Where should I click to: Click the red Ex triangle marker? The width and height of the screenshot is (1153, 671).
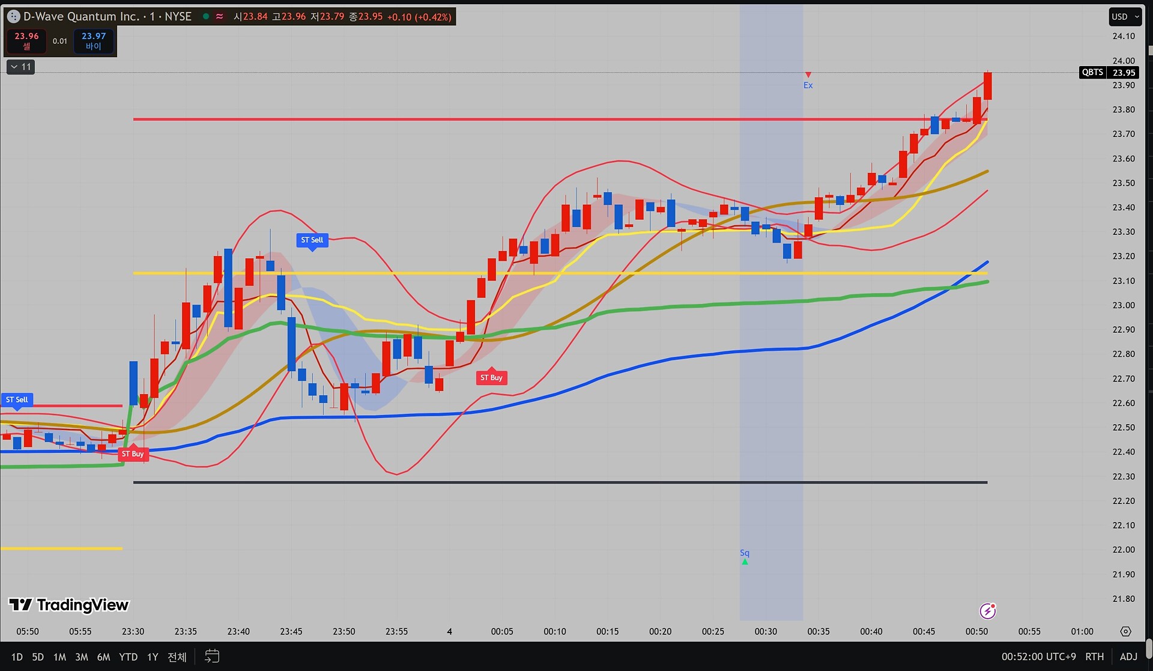(808, 75)
